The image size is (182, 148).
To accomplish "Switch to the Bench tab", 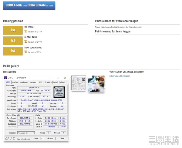I will [56, 82].
